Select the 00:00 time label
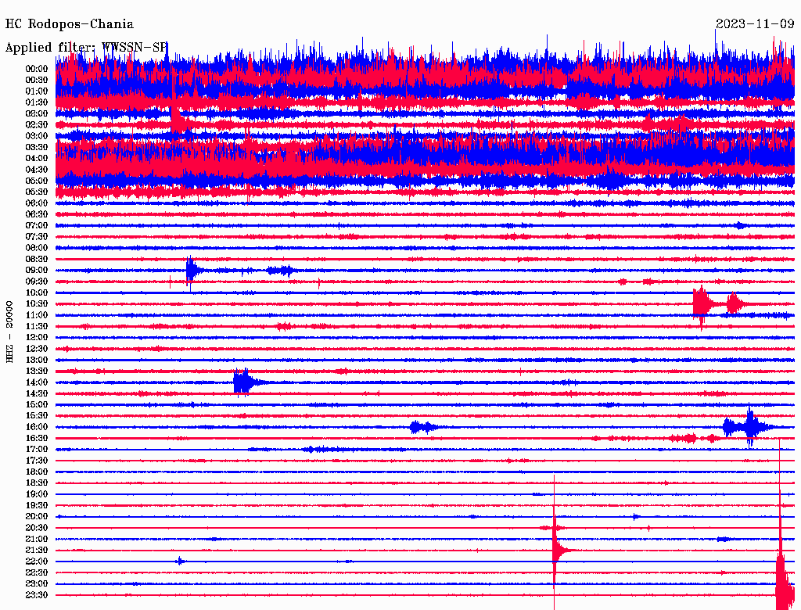Viewport: 801px width, 610px height. click(37, 69)
